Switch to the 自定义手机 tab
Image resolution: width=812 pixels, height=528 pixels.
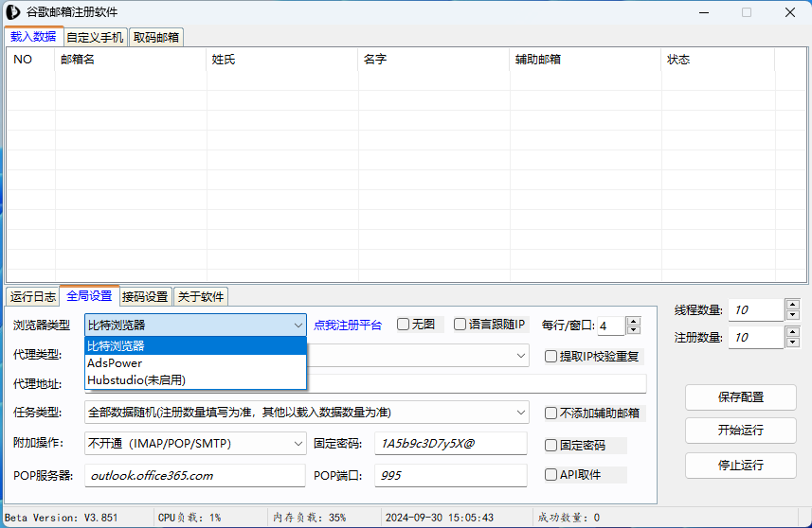click(x=95, y=37)
